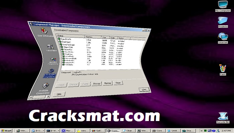Click the greyed-out Delete button

pyautogui.click(x=85, y=84)
